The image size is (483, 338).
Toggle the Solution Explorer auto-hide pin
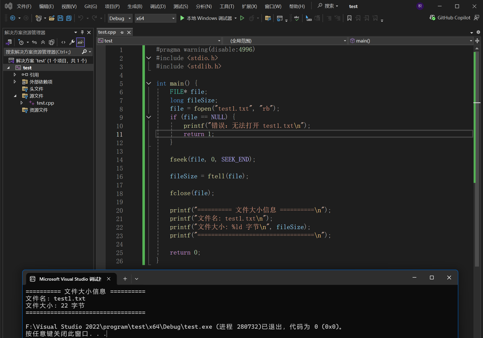point(82,32)
